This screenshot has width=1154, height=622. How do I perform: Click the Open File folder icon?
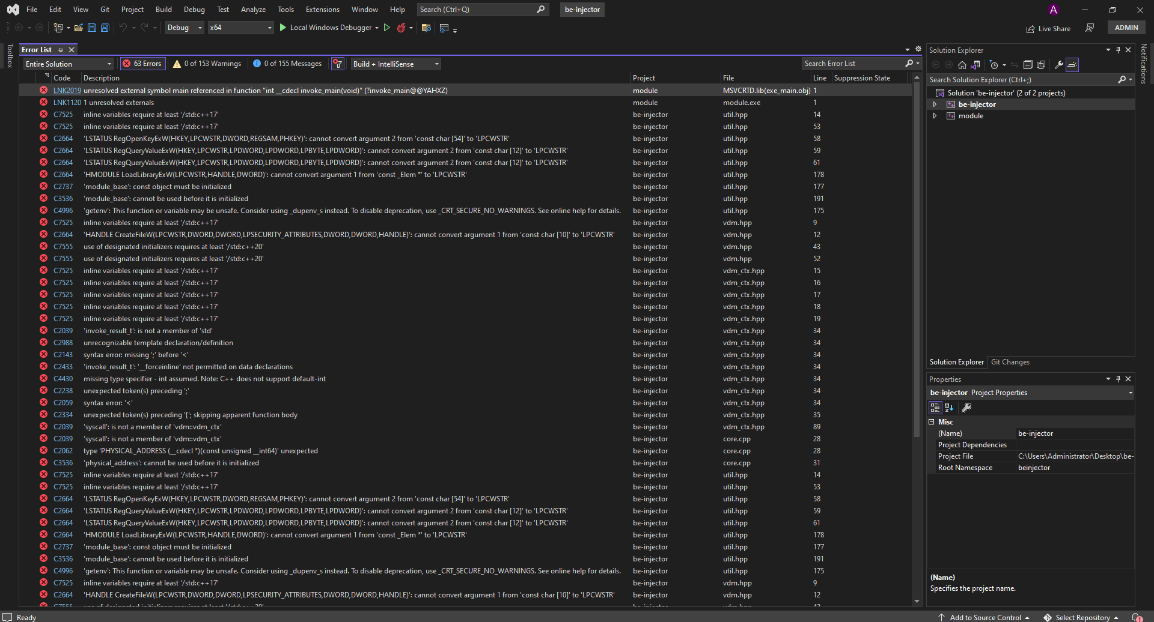[x=78, y=28]
